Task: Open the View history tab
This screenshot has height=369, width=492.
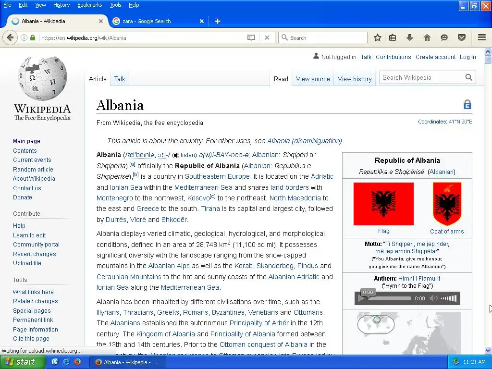Action: pos(355,79)
